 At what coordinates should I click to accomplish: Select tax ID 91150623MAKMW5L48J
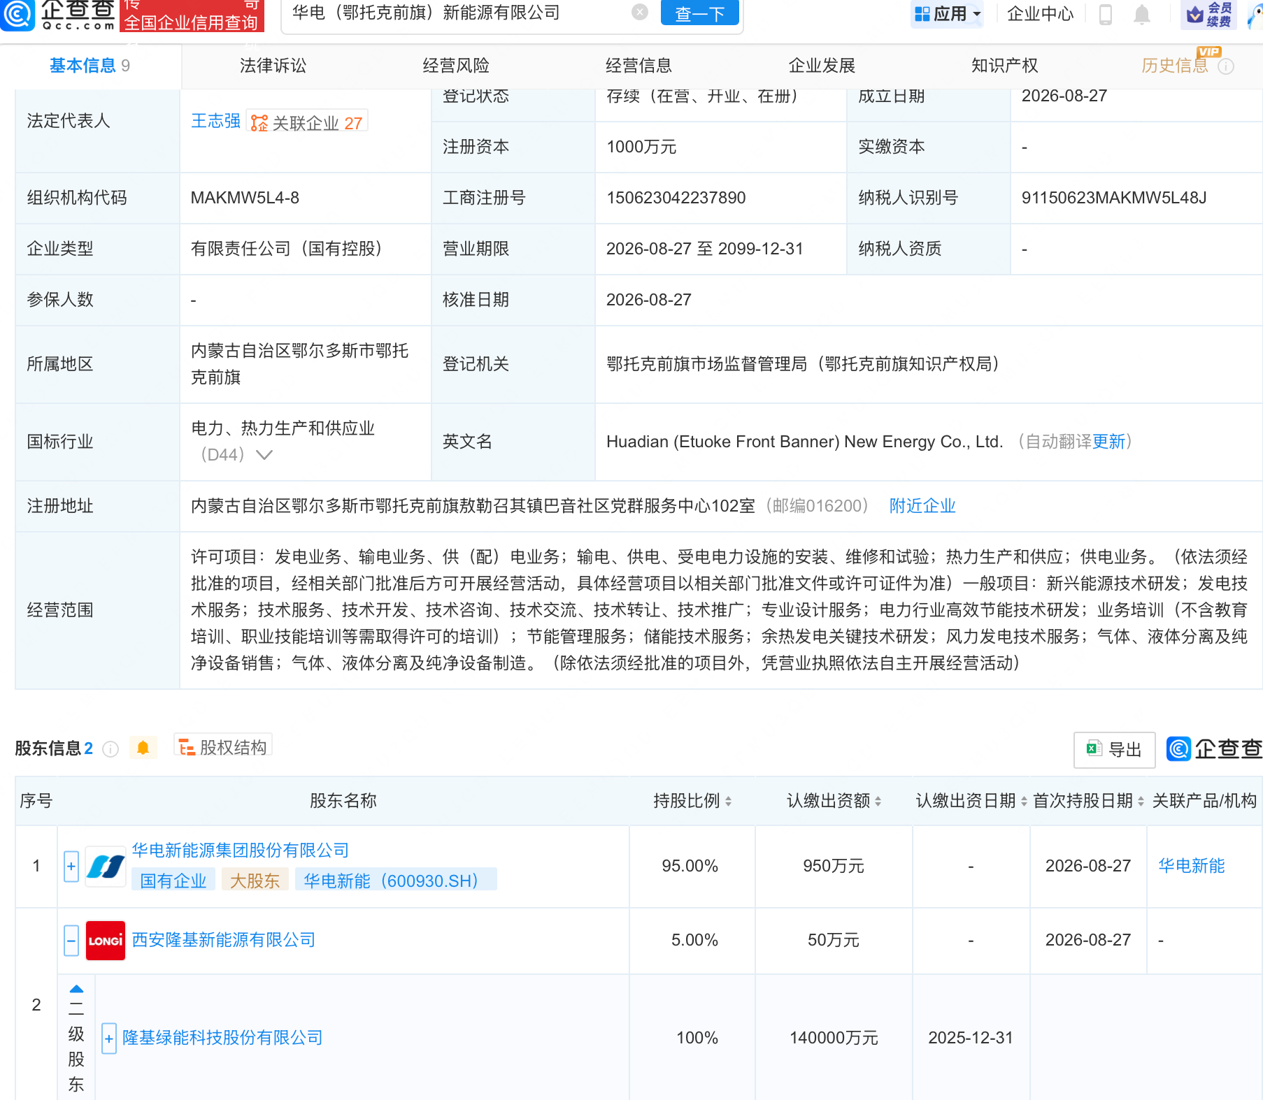pos(1114,198)
